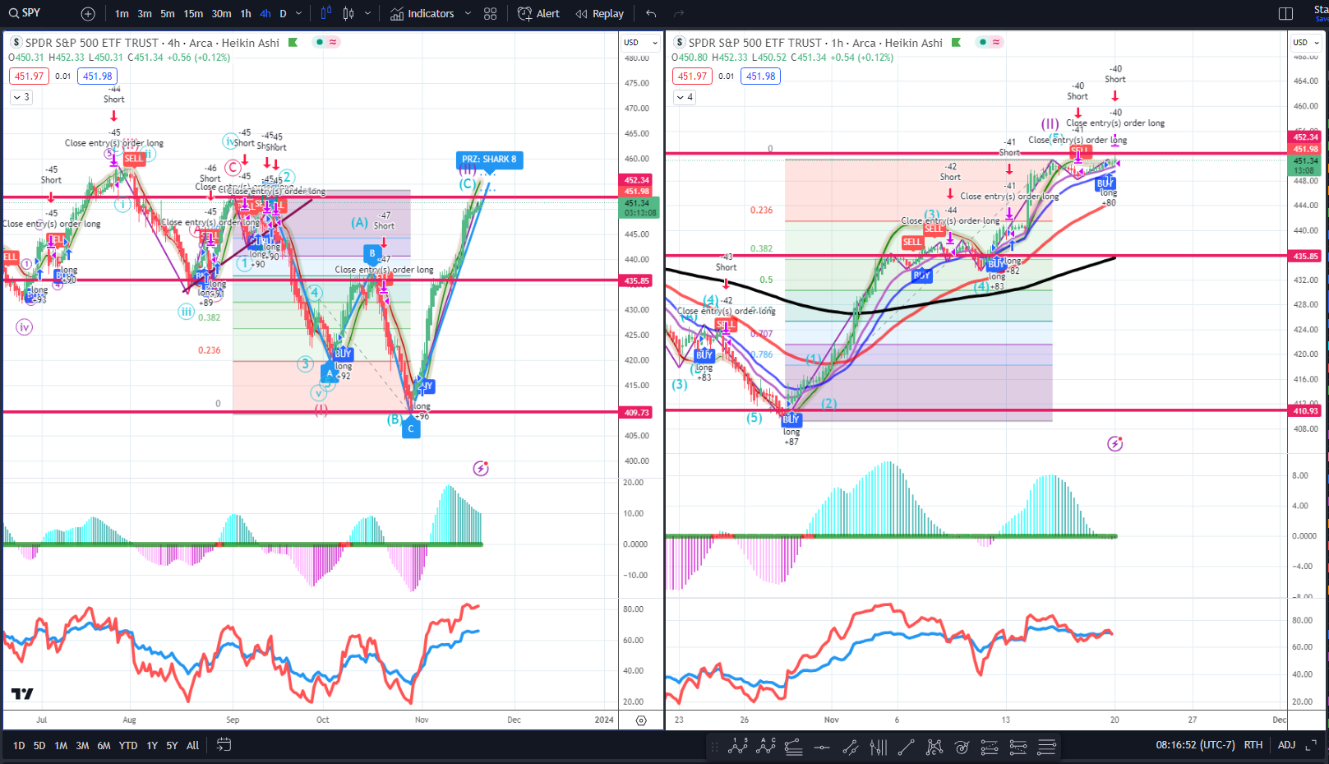
Task: Select the 3m timeframe
Action: tap(145, 14)
